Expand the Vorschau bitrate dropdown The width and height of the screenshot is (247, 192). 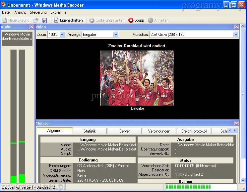coord(236,35)
